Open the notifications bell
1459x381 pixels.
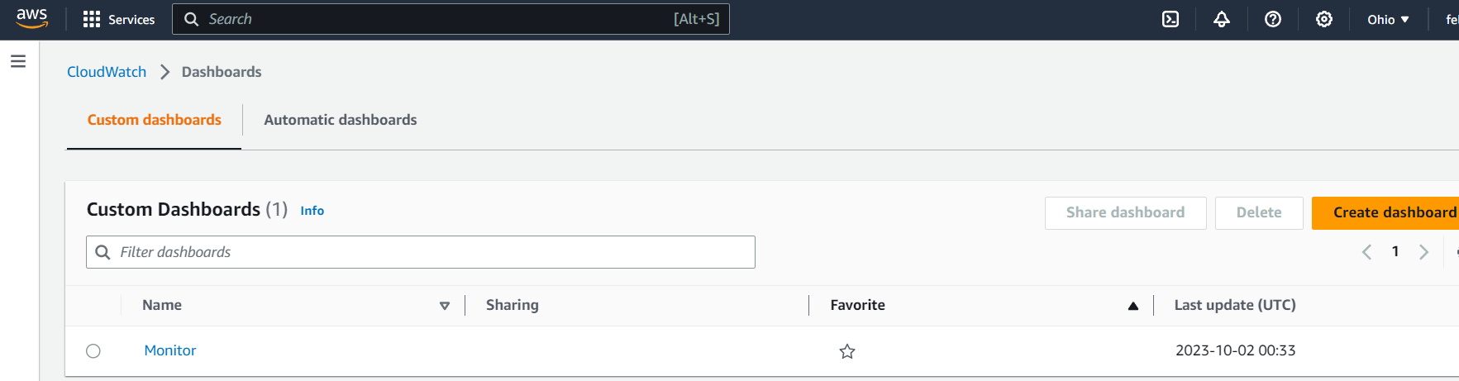click(x=1222, y=19)
